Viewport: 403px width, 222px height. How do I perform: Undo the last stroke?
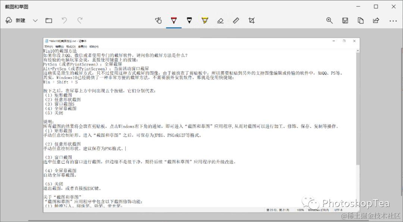(x=64, y=21)
